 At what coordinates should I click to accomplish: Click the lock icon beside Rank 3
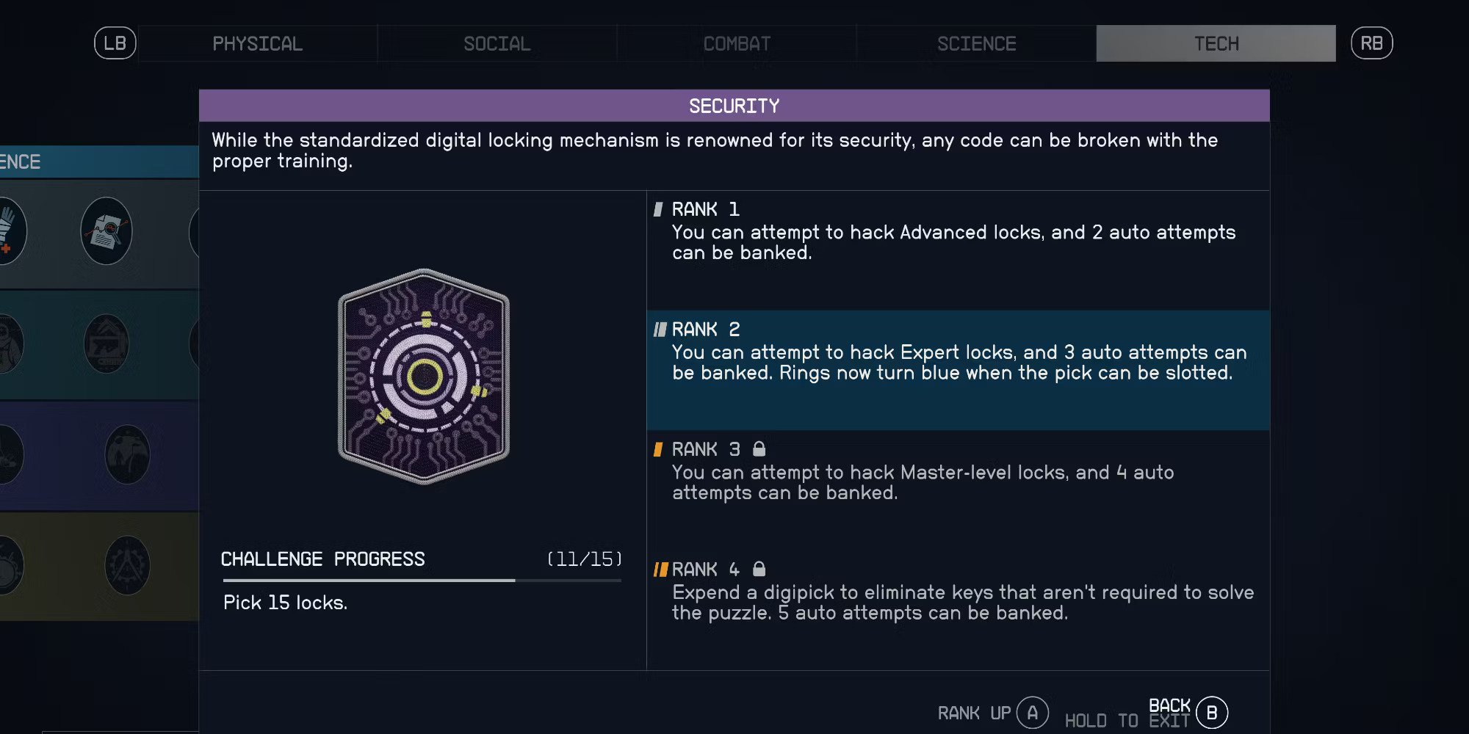pyautogui.click(x=760, y=448)
